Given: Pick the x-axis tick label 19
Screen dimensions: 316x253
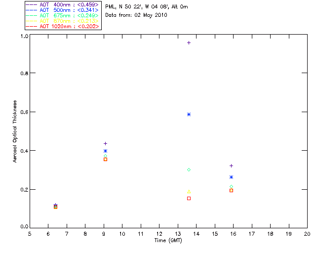Looking at the screenshot, I should click(x=289, y=234).
